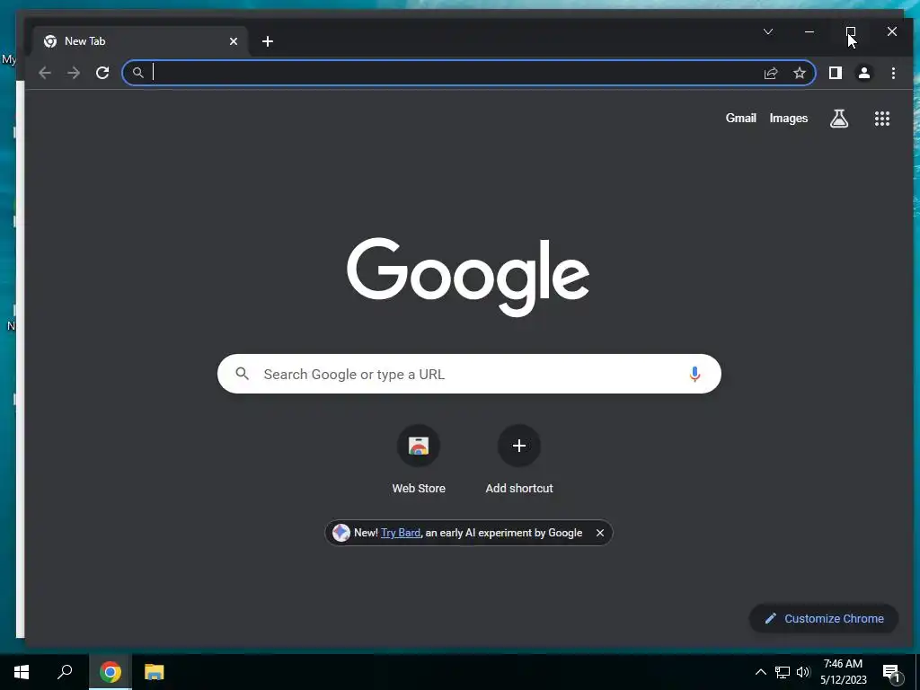Open a new tab with plus button

(268, 41)
